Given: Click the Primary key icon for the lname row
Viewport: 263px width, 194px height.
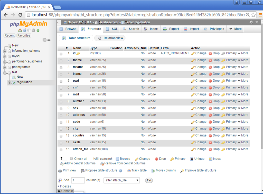Looking at the screenshot, I should (x=223, y=74).
